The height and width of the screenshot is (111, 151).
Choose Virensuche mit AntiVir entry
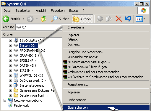pos(106,57)
